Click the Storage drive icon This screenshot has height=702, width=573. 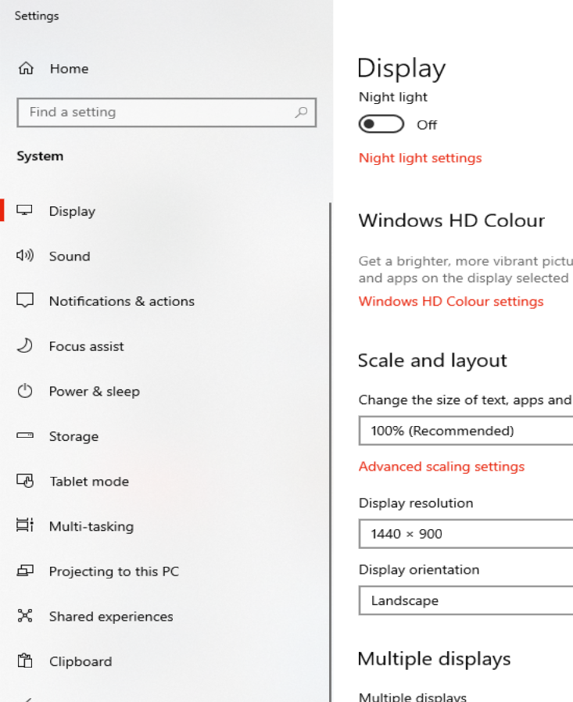(24, 435)
